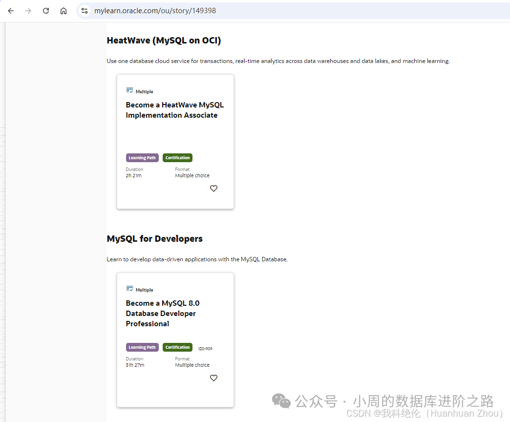Click Learning Path badge on HeatWave card
510x422 pixels.
coord(142,158)
